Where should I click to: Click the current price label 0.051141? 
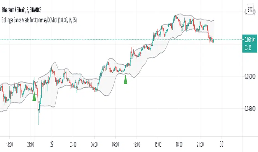249,40
